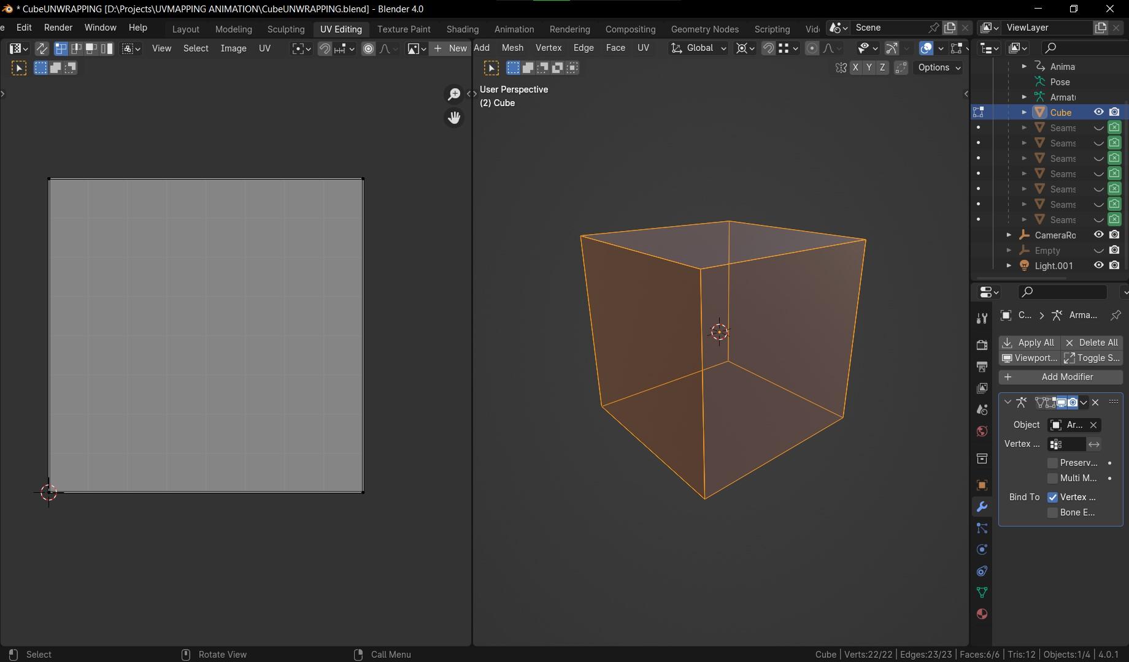Toggle snapping magnet in 3D viewport
This screenshot has height=662, width=1129.
pos(768,48)
